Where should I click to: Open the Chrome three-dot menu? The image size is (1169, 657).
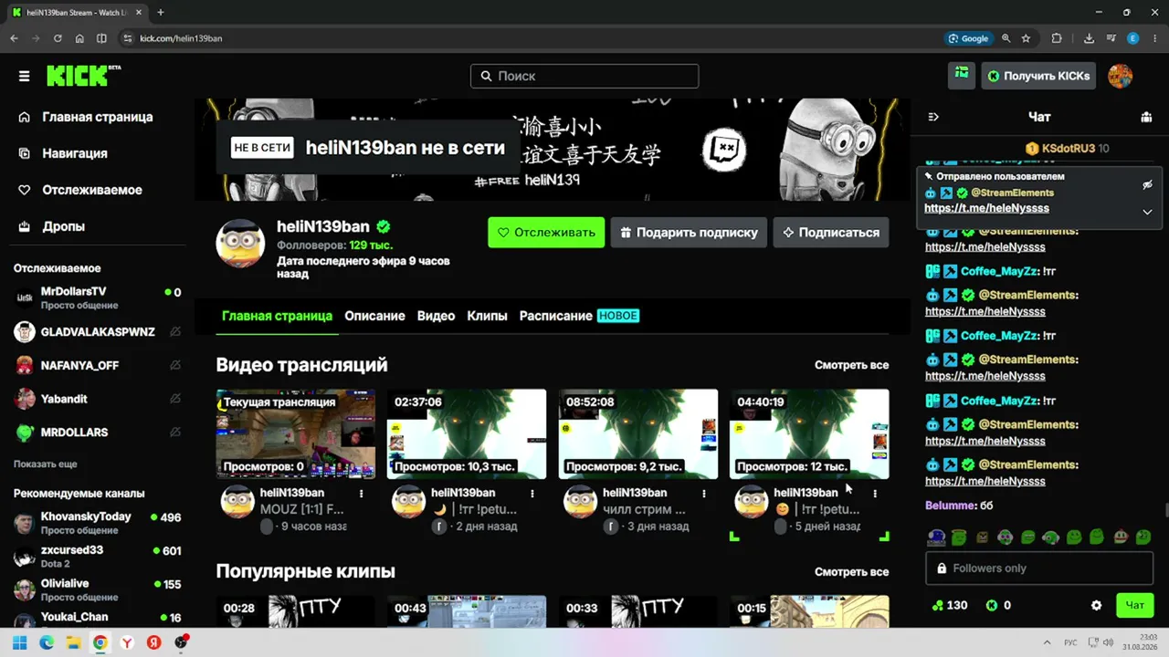click(1155, 38)
